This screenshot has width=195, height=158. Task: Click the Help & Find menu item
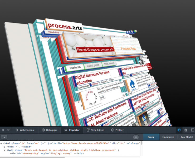pos(53,32)
